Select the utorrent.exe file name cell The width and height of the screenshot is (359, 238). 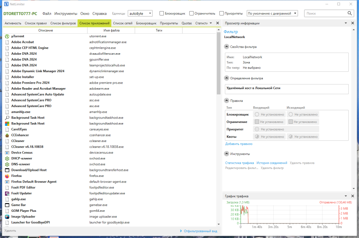click(98, 36)
